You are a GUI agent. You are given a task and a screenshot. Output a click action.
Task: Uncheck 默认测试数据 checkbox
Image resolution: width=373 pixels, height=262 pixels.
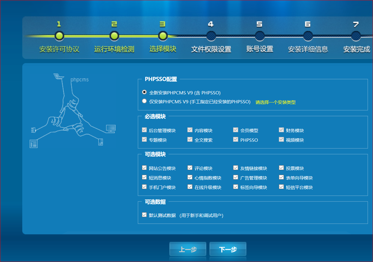(x=144, y=215)
